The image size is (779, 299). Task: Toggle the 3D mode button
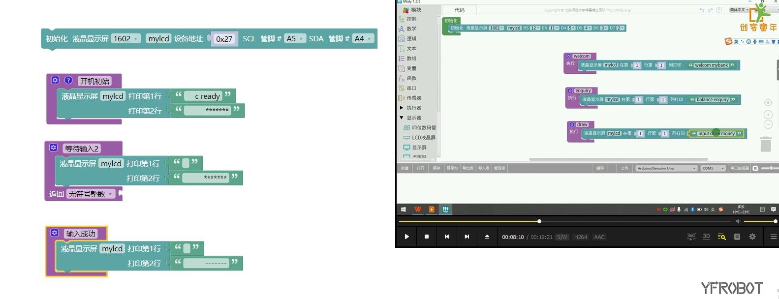pyautogui.click(x=706, y=237)
